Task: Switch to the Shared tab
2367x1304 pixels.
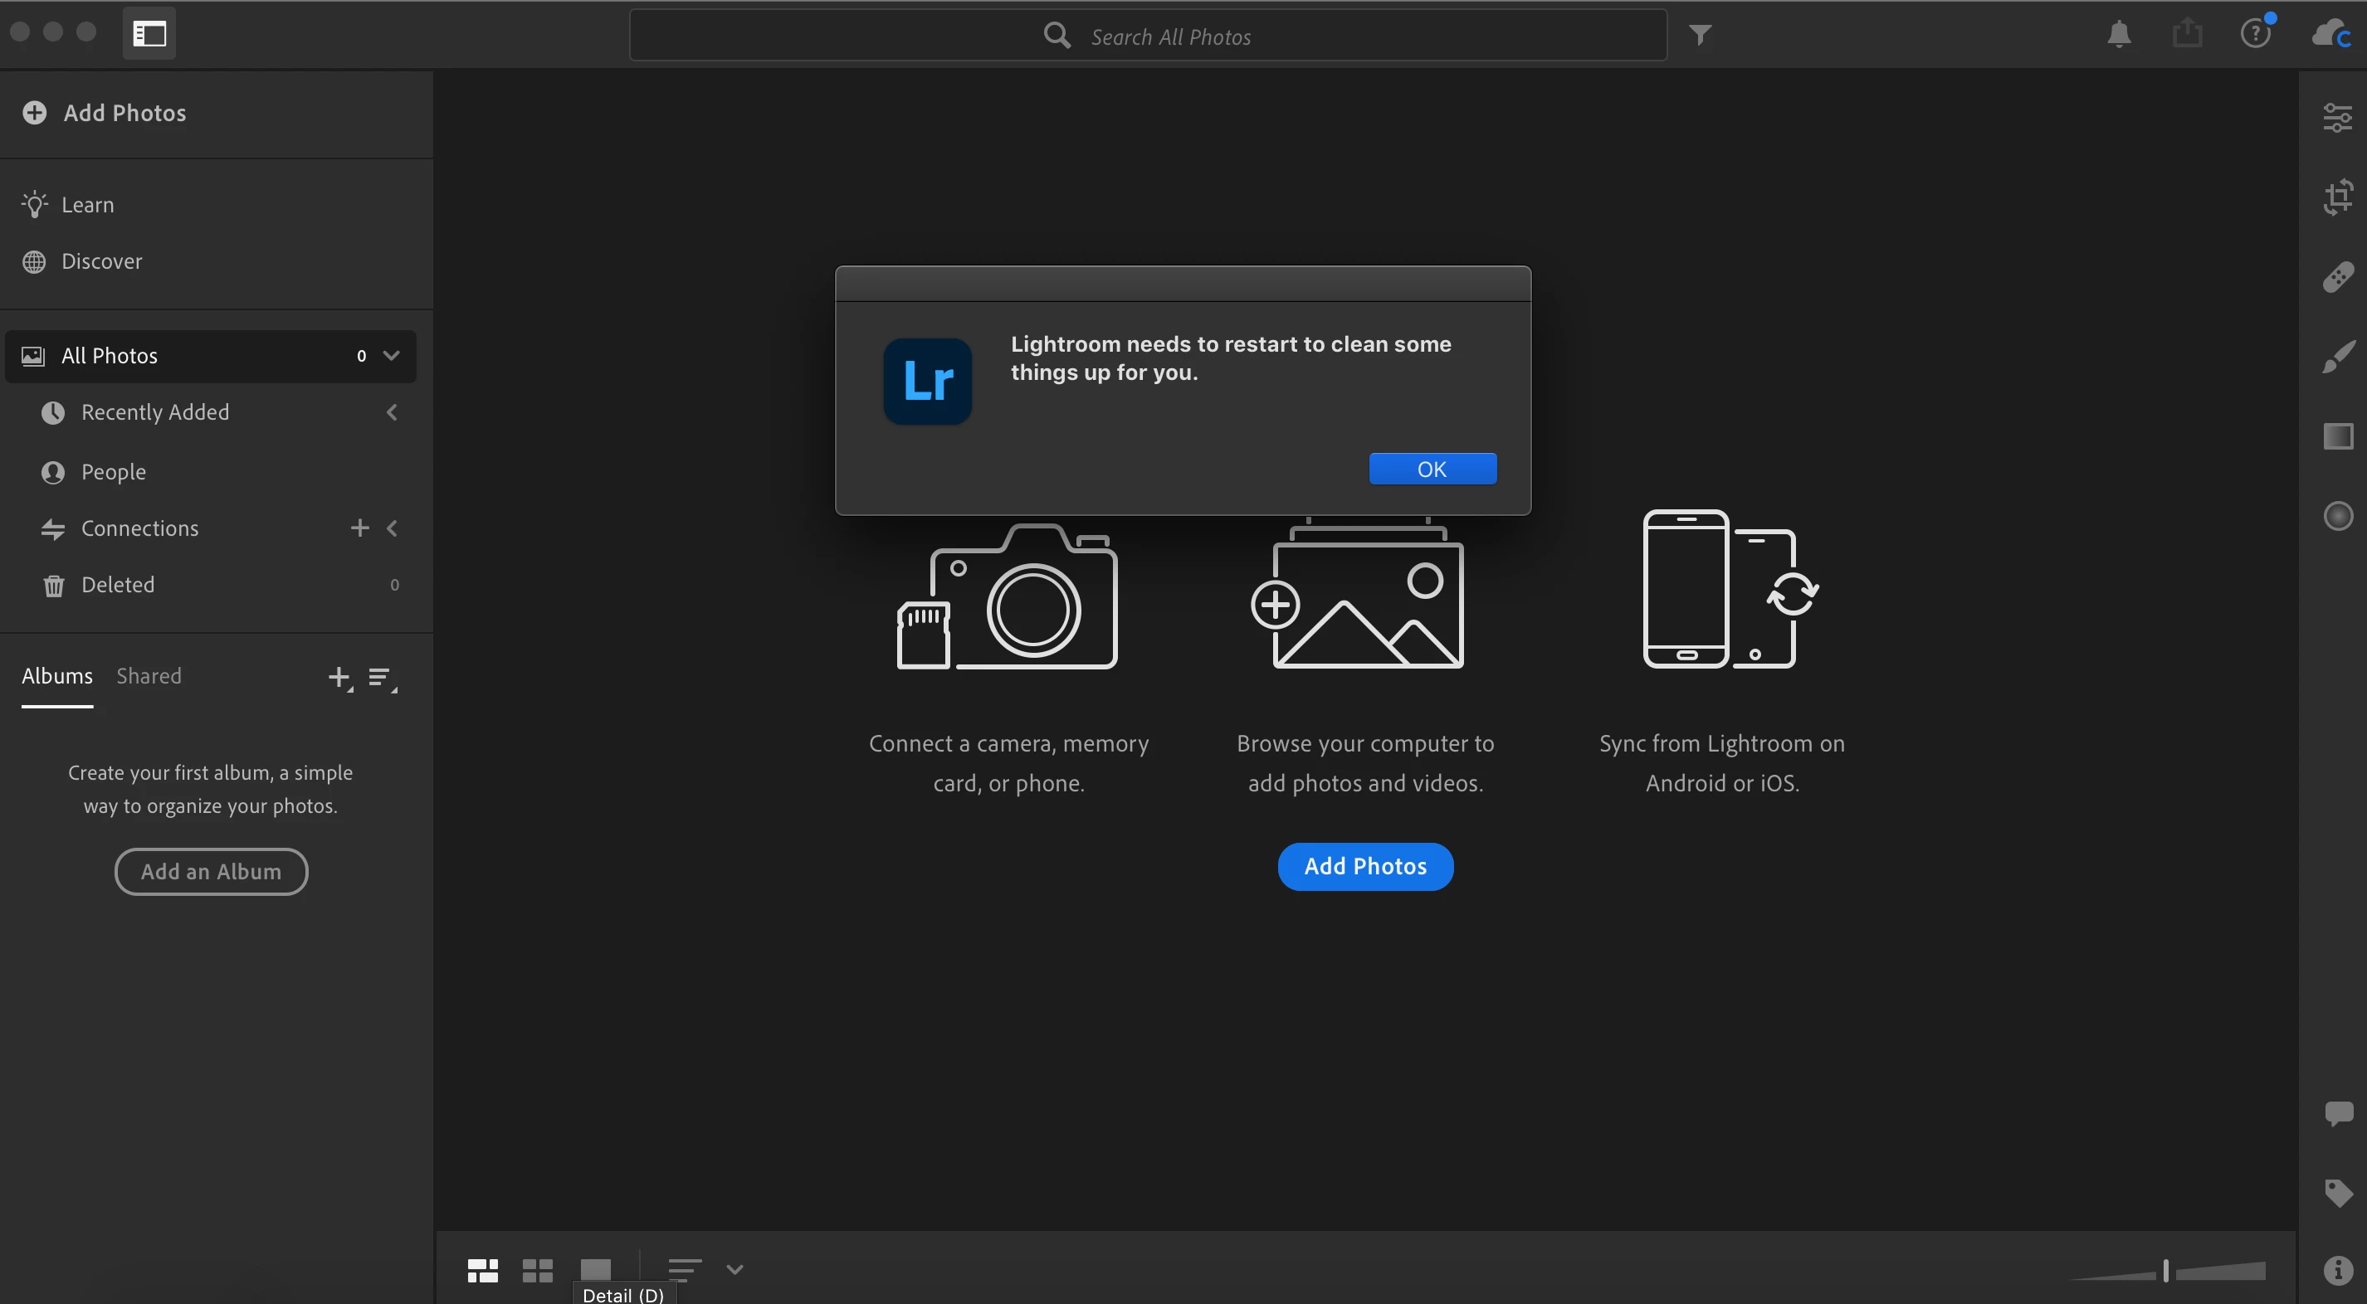Action: pyautogui.click(x=149, y=676)
